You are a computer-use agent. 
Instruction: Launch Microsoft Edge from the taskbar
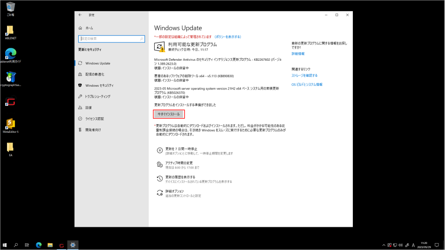click(39, 245)
